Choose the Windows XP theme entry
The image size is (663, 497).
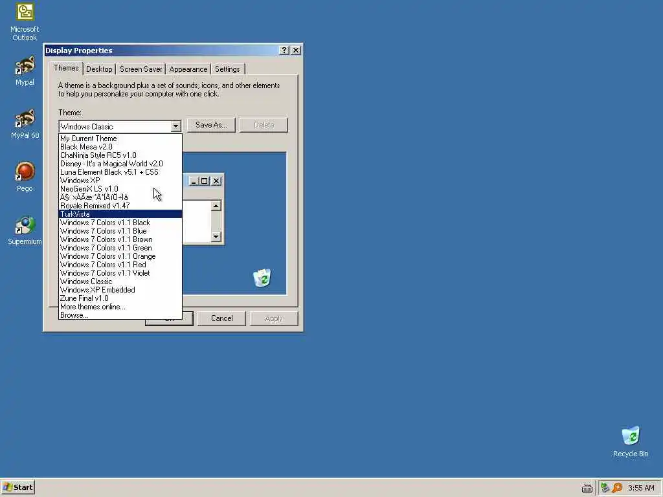click(120, 181)
